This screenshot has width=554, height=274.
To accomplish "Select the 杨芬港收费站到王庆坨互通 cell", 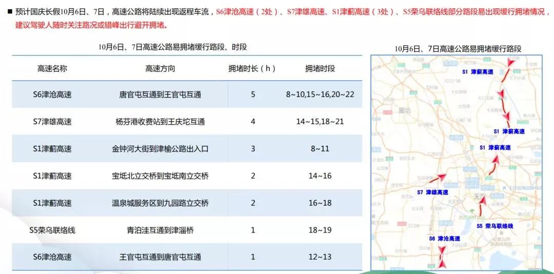I will point(160,122).
